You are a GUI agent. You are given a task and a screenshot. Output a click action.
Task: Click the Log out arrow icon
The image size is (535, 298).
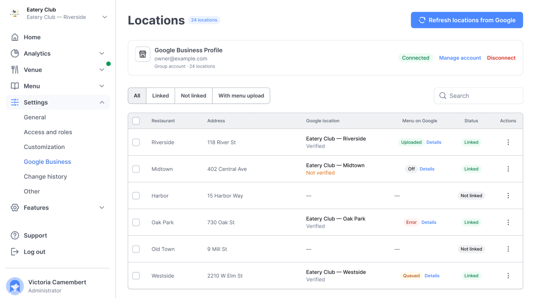coord(15,252)
